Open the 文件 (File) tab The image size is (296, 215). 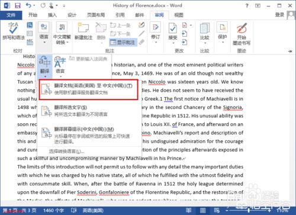(x=11, y=15)
